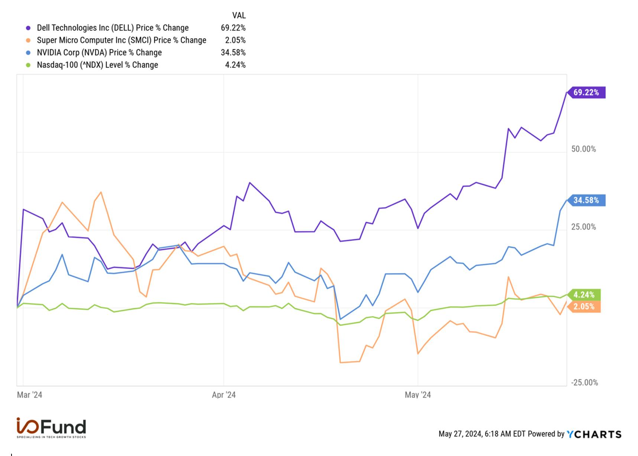The height and width of the screenshot is (456, 638).
Task: Click the orange SMCI legend dot
Action: [x=28, y=40]
